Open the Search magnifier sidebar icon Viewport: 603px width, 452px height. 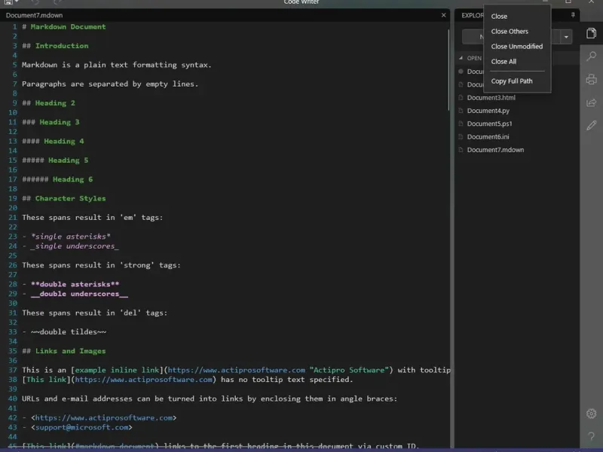click(x=591, y=56)
